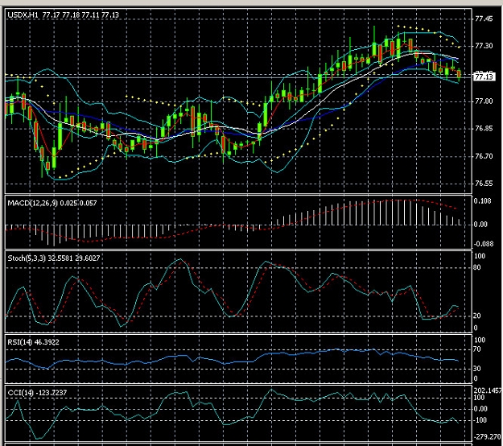Click the 76.85 price scale value
The width and height of the screenshot is (503, 446).
(484, 128)
